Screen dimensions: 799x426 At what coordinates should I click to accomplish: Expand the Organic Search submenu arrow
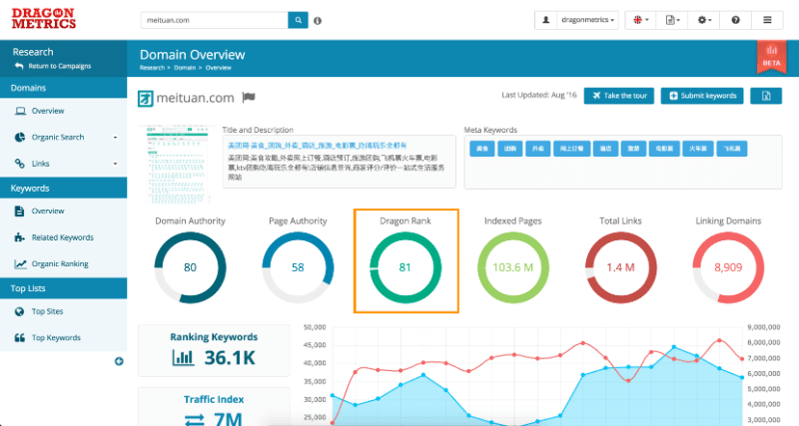[x=115, y=138]
